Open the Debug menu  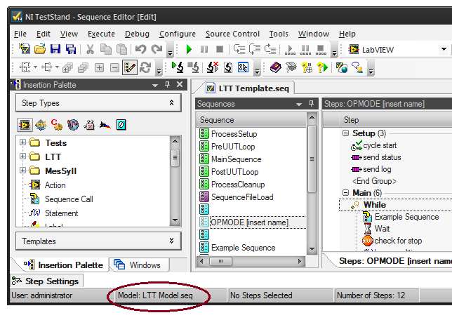pos(137,34)
